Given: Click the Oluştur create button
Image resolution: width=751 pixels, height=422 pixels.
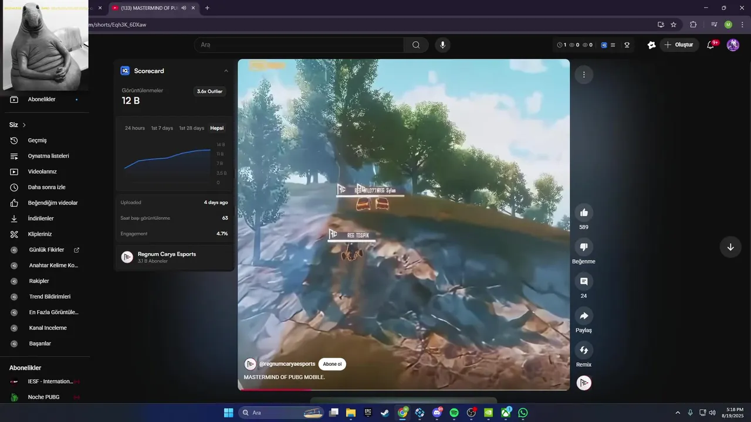Looking at the screenshot, I should pos(679,45).
